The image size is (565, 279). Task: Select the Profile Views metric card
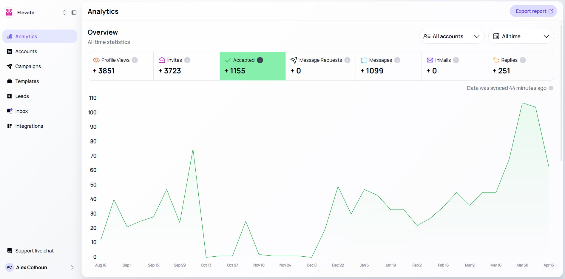point(121,66)
